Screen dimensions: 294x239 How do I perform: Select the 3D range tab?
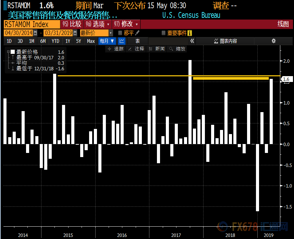point(20,41)
